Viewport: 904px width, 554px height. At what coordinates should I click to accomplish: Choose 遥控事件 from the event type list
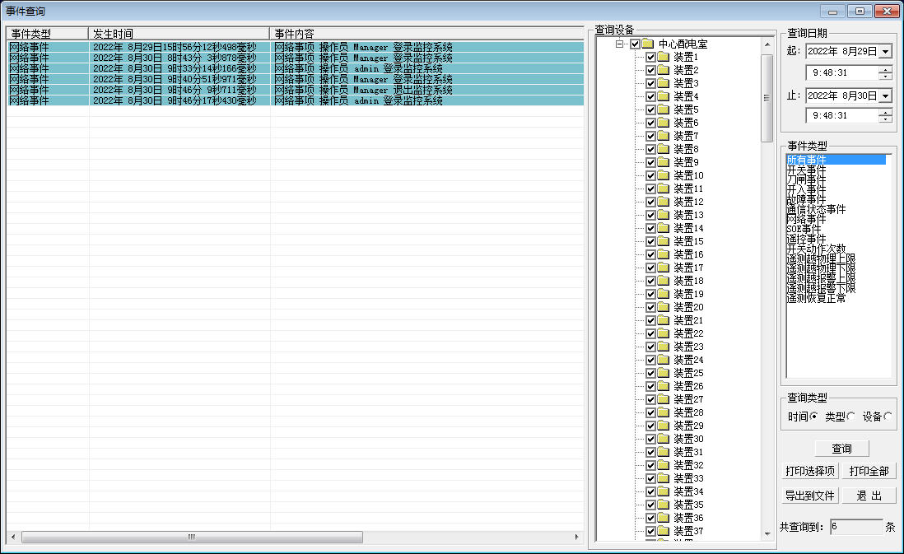(x=806, y=239)
